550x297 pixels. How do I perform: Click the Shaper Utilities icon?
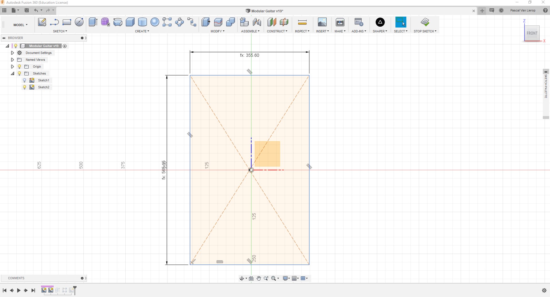click(x=380, y=22)
